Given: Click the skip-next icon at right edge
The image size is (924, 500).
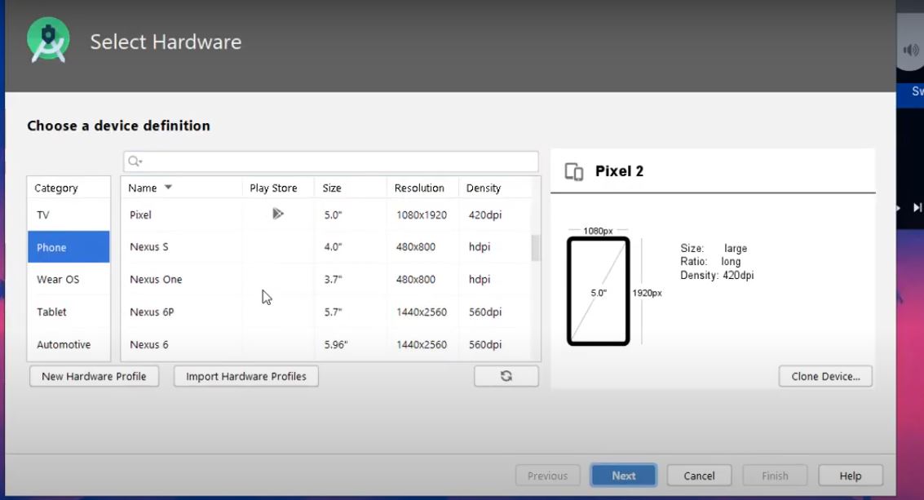Looking at the screenshot, I should (917, 207).
